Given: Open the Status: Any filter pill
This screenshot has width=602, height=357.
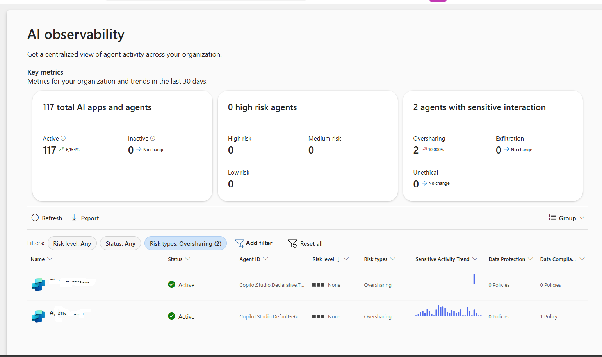Looking at the screenshot, I should (x=120, y=243).
